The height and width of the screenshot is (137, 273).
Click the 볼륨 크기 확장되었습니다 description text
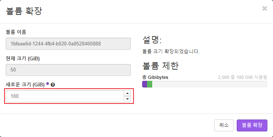[171, 51]
